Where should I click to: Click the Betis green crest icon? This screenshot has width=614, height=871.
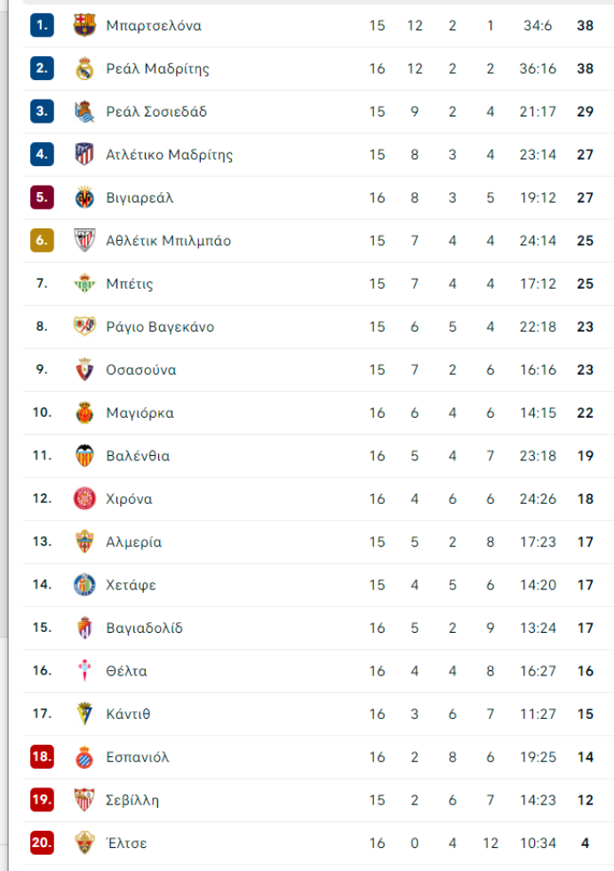click(x=84, y=284)
